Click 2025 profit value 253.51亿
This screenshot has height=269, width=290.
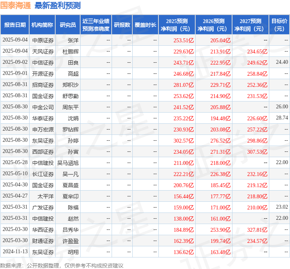tap(183, 40)
